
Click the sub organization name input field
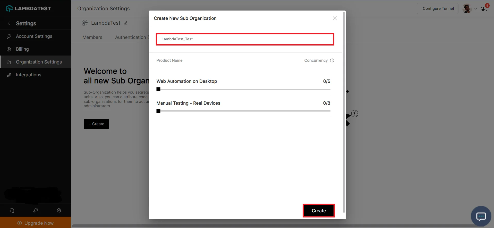[x=245, y=39]
